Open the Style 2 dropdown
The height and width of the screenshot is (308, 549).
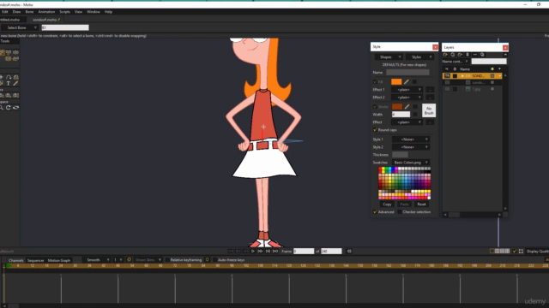410,147
